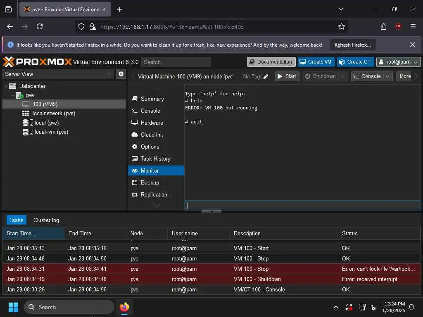423x317 pixels.
Task: Switch to the Cluster log tab
Action: point(46,220)
